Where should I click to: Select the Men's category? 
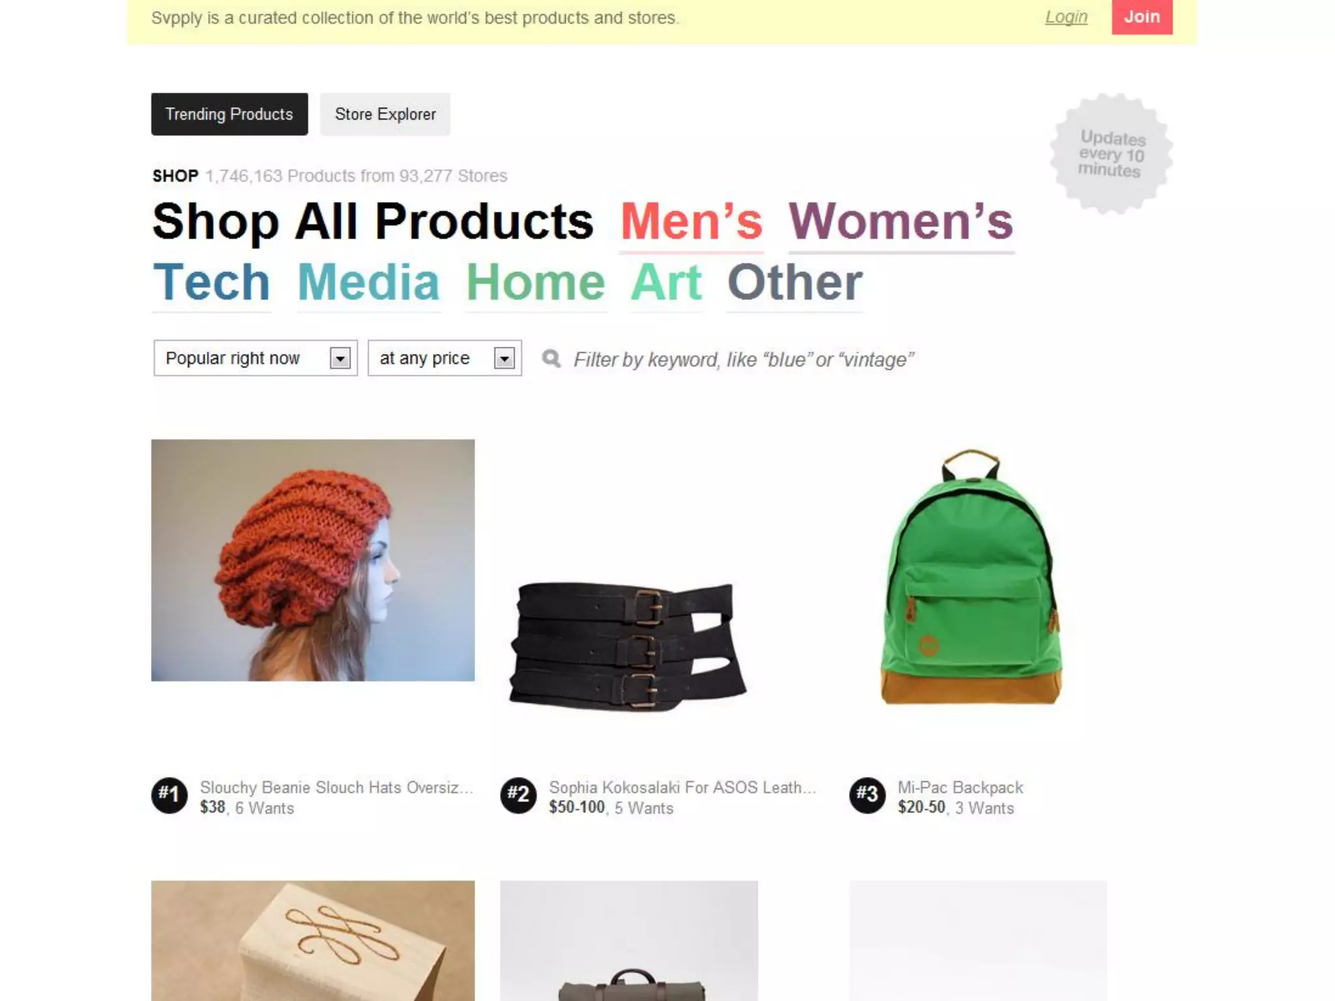pos(692,222)
